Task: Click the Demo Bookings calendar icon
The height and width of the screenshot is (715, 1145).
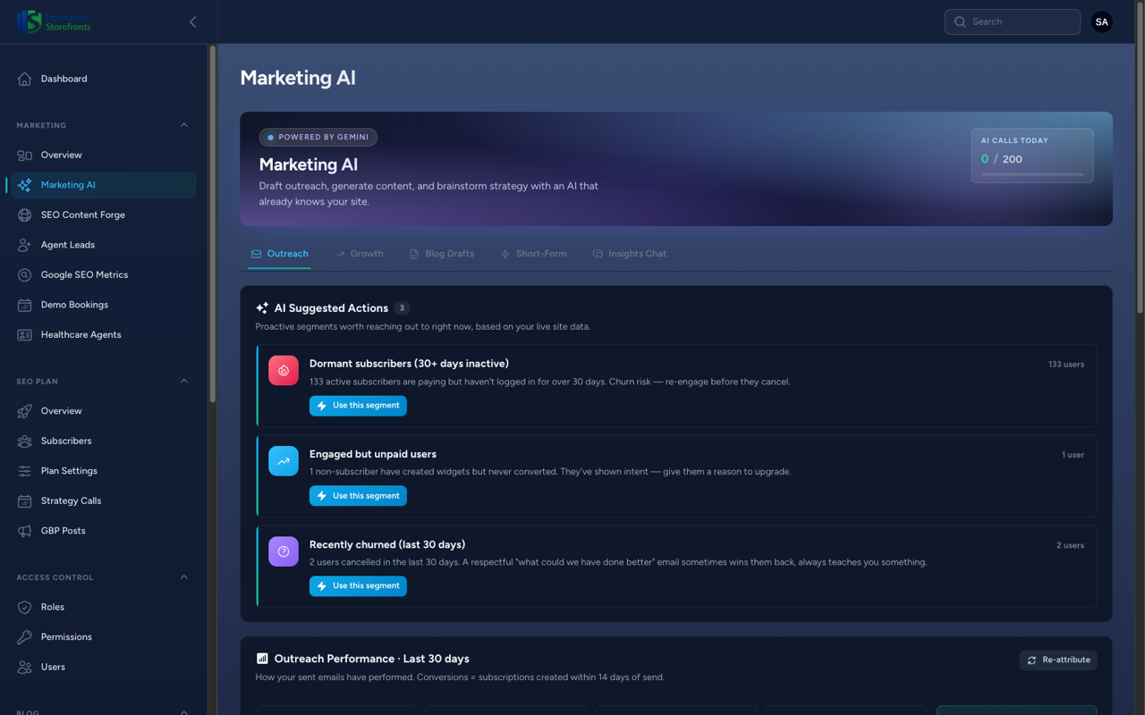Action: (24, 305)
